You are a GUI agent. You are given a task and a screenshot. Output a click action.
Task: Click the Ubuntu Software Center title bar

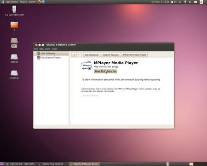103,45
